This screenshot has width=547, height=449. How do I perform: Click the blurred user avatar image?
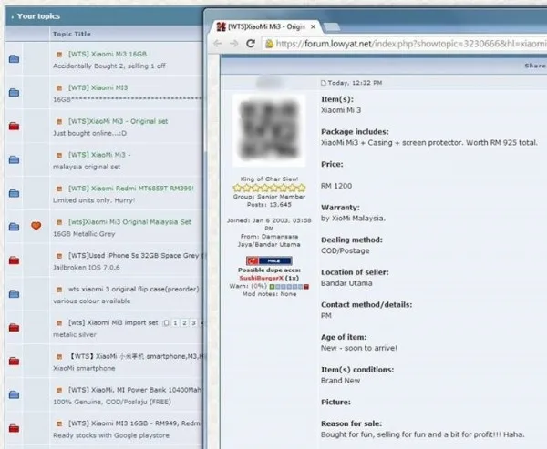click(x=269, y=130)
